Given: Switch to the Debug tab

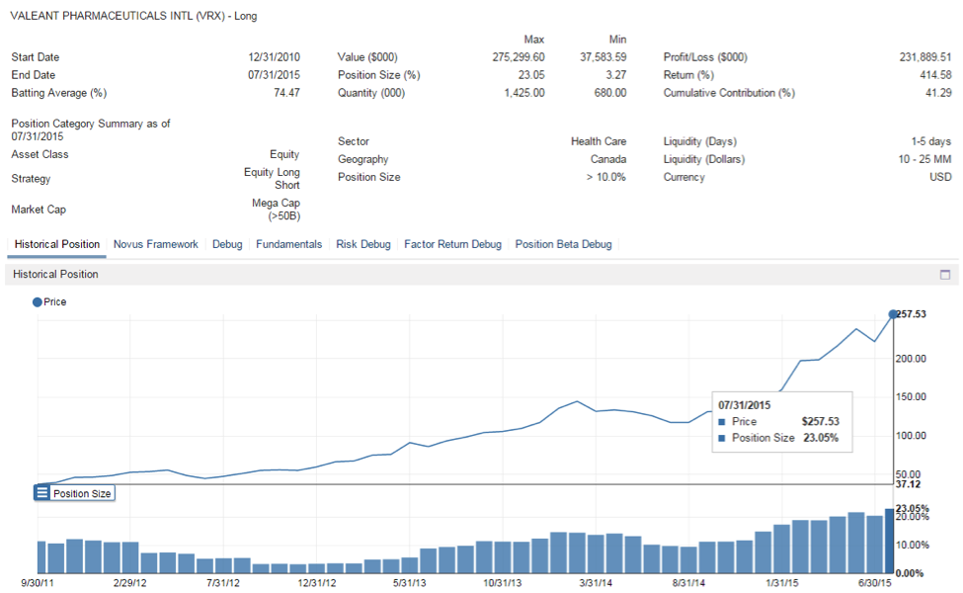Looking at the screenshot, I should (227, 244).
